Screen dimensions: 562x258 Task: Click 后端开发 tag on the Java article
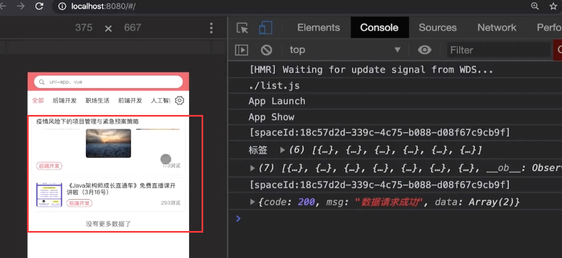79,203
